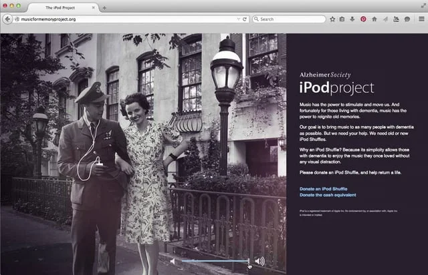Open the downloads arrow icon
This screenshot has height=275, width=428.
pos(352,19)
